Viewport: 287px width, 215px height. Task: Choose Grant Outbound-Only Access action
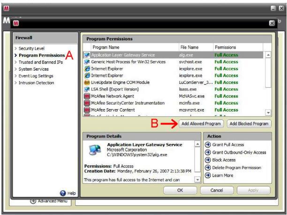(x=239, y=152)
